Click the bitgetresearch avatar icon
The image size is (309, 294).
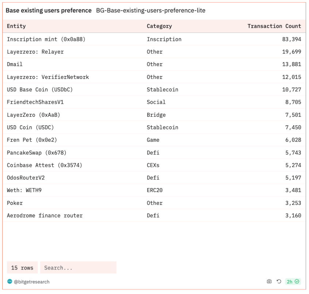[9, 282]
